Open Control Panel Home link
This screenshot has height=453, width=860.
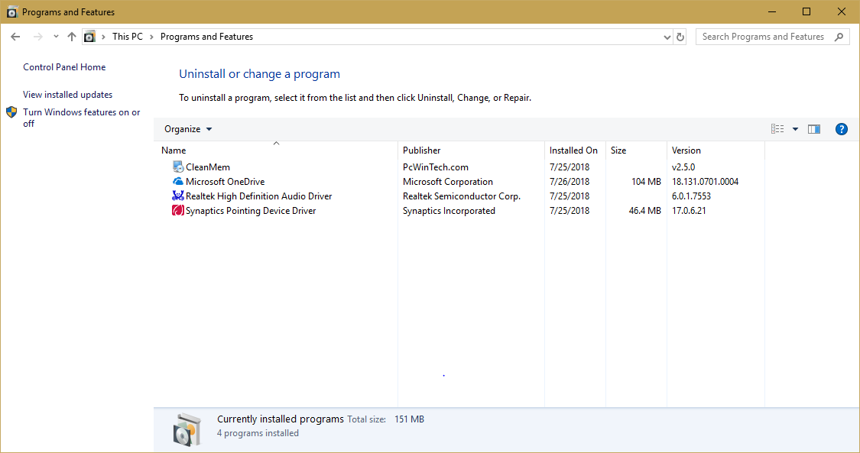click(64, 66)
